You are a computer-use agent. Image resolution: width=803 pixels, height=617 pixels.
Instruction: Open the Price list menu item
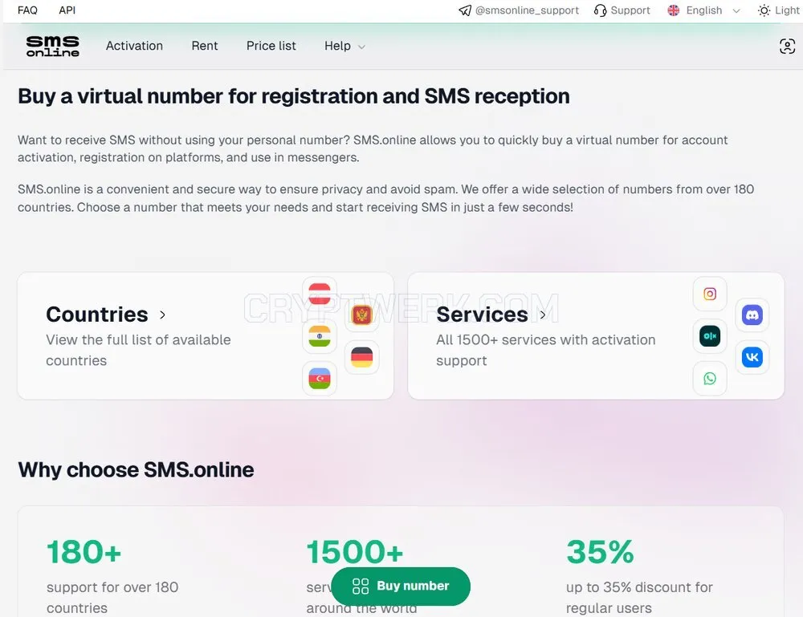click(x=271, y=46)
